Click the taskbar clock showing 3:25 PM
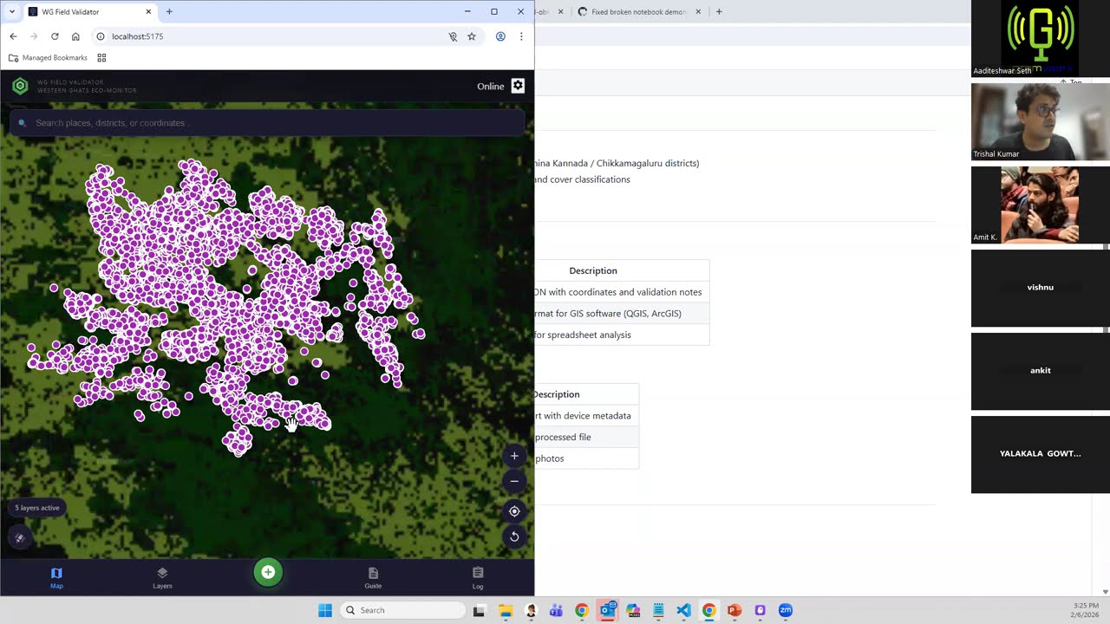Viewport: 1110px width, 624px height. pos(1086,610)
